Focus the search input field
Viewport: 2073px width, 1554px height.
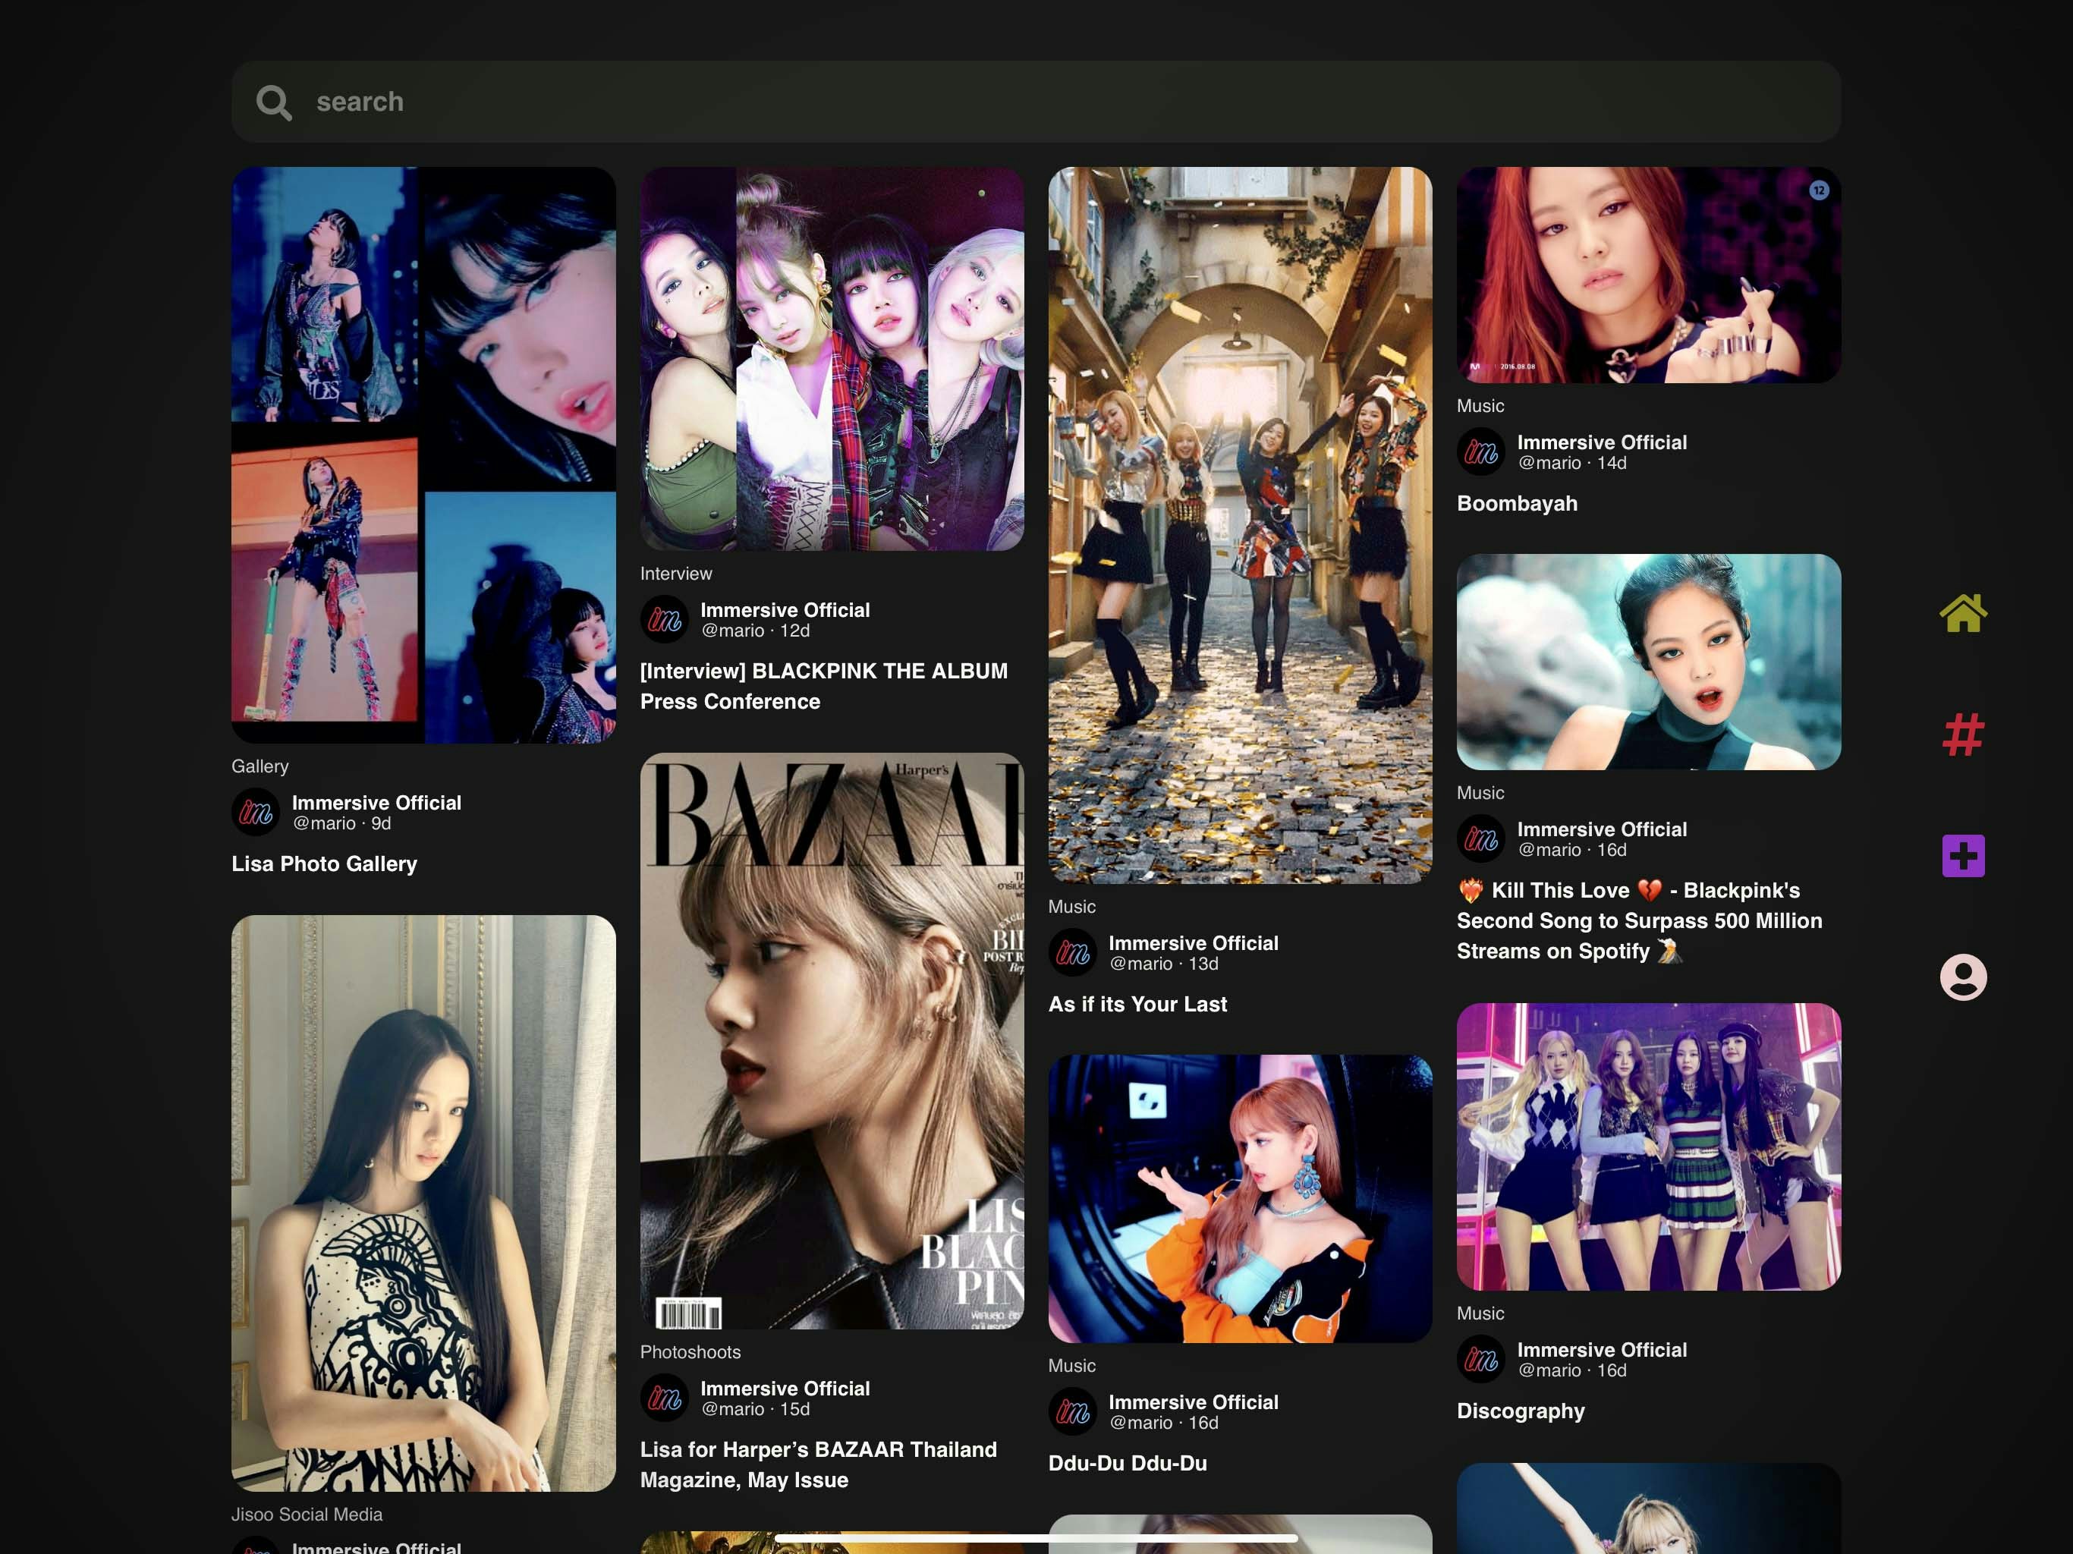(x=1036, y=101)
